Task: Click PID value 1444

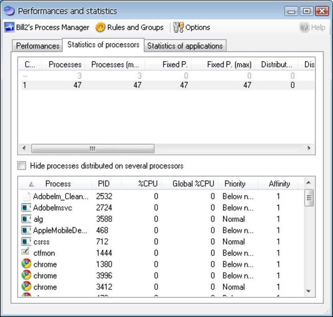Action: [104, 253]
